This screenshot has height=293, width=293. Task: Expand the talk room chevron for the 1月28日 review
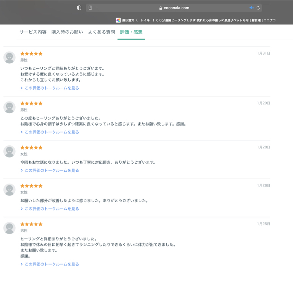22,171
